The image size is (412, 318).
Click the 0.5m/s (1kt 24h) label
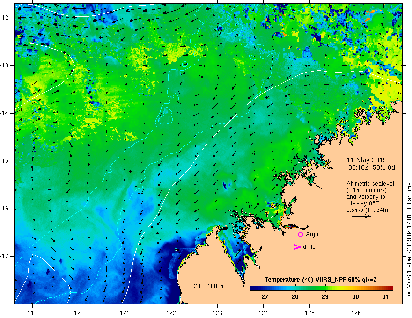coord(367,210)
